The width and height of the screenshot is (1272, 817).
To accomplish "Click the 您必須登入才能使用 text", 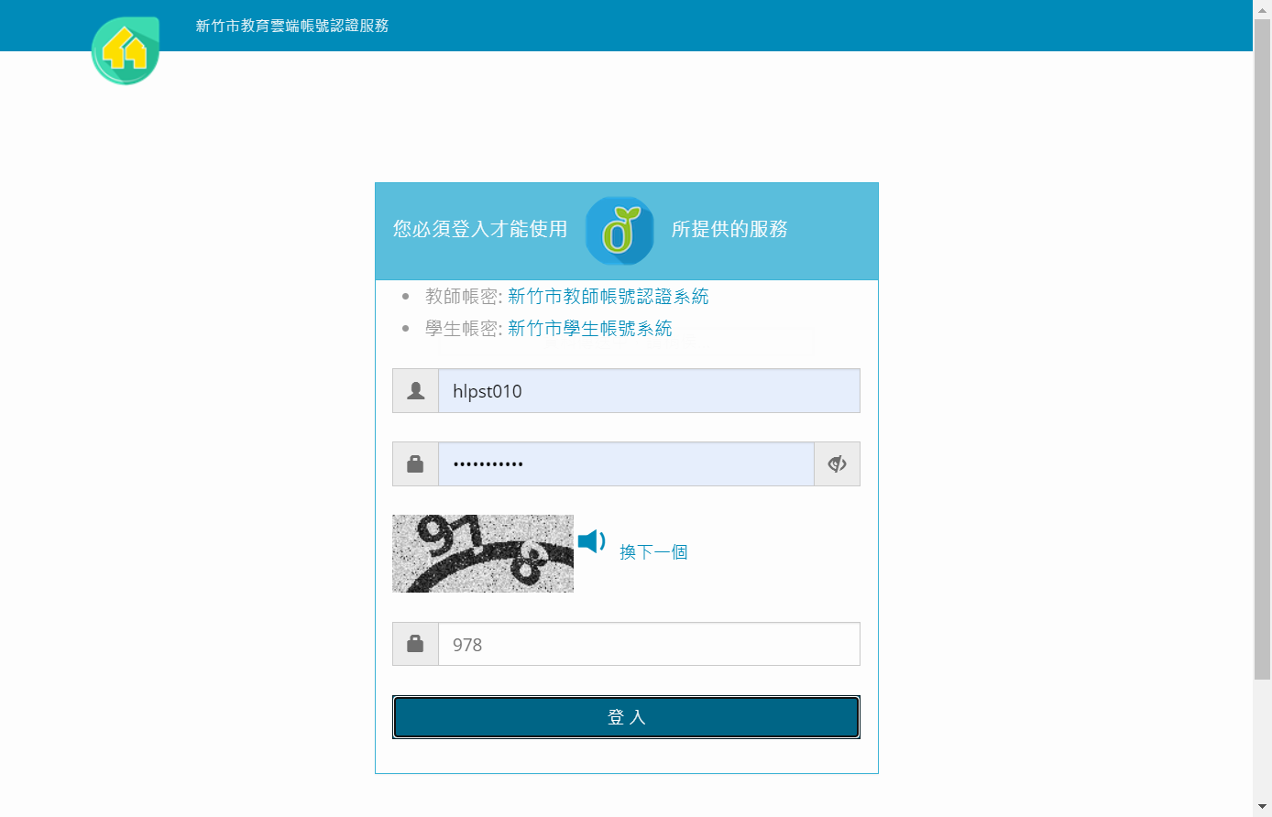I will [x=480, y=229].
